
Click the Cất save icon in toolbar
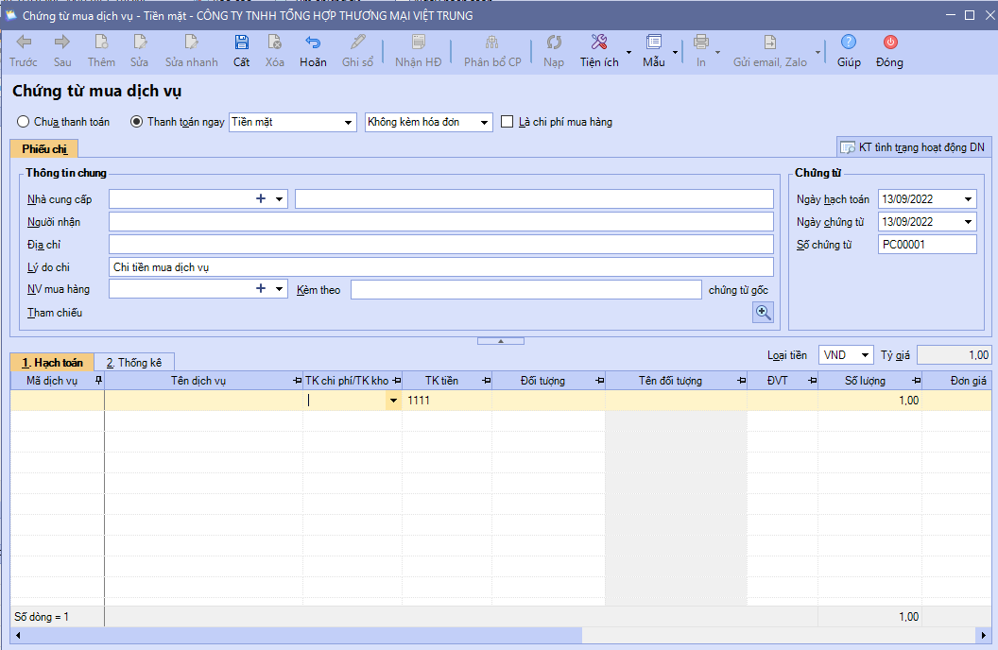[x=241, y=43]
